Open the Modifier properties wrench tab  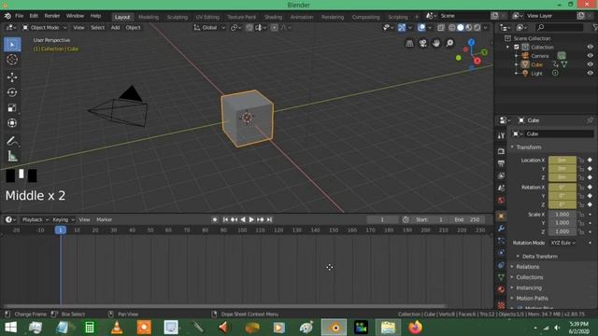point(501,228)
